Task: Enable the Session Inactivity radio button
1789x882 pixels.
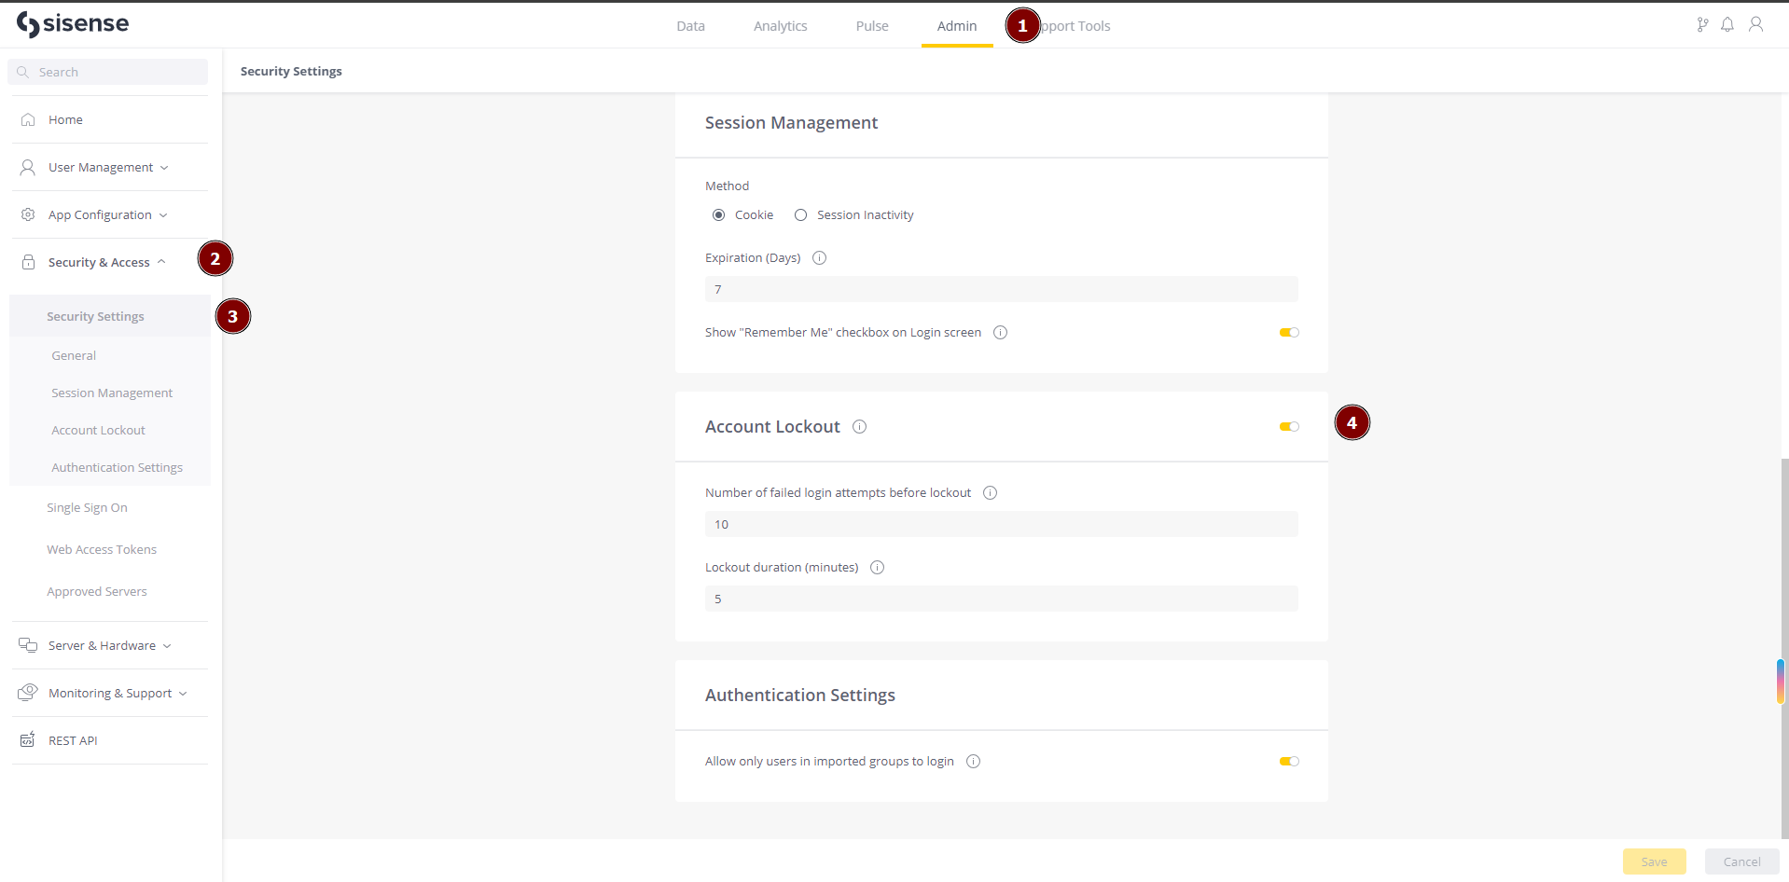Action: 799,214
